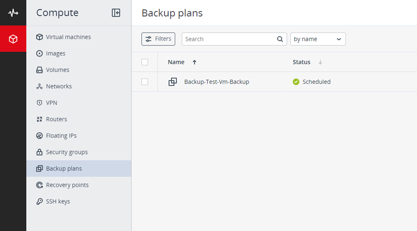Go to Security groups section

coord(67,152)
